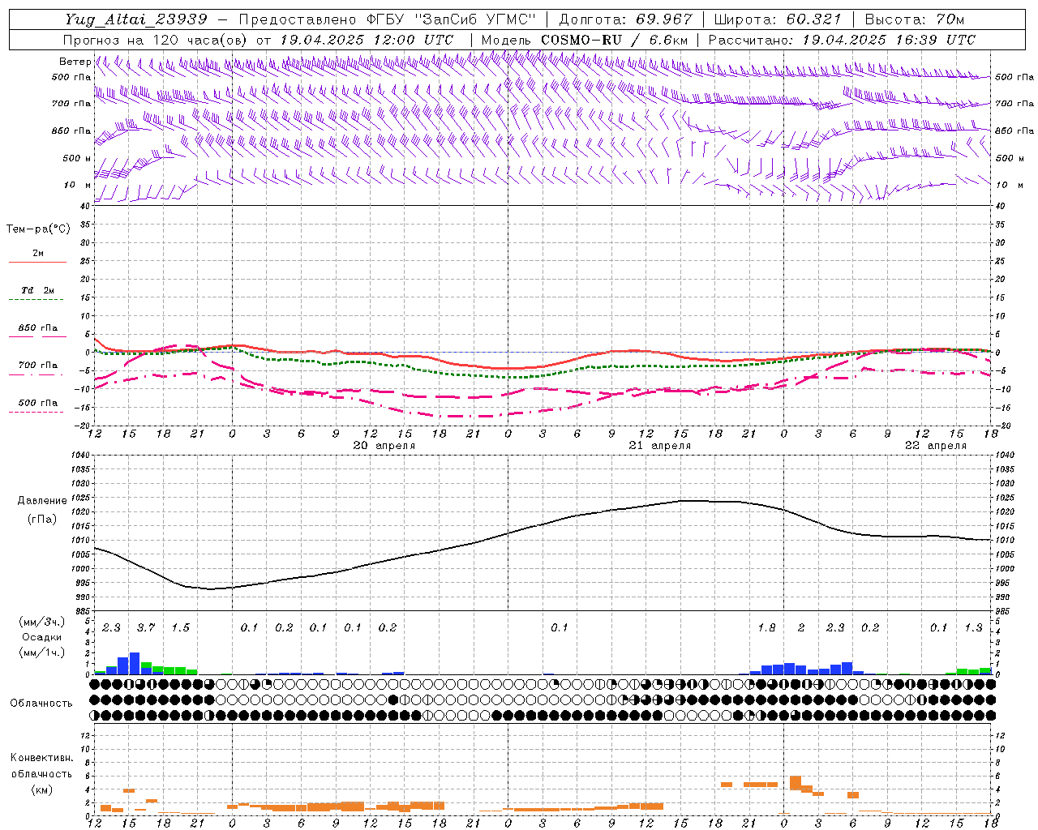Click the Осадки precipitation label
Viewport: 1038px width, 830px height.
(41, 637)
